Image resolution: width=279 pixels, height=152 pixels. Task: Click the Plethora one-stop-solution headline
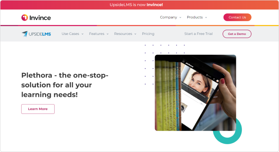(65, 85)
